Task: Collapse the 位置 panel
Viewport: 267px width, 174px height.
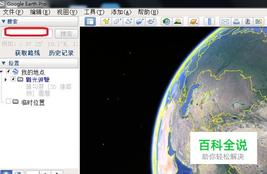Action: (4, 63)
